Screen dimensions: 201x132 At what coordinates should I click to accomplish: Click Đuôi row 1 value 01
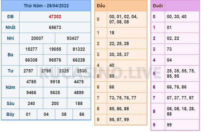point(169,28)
